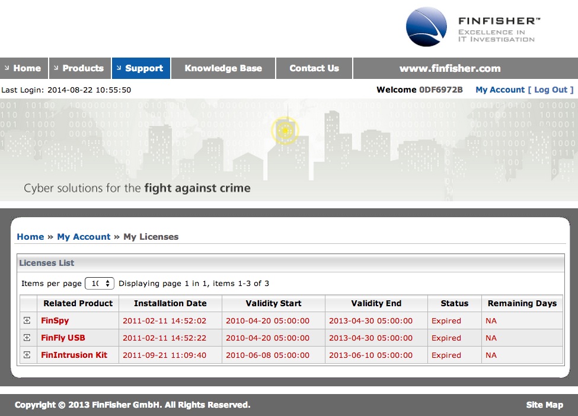Sort by Validity End column header
Viewport: 578px width, 416px height.
(x=376, y=303)
